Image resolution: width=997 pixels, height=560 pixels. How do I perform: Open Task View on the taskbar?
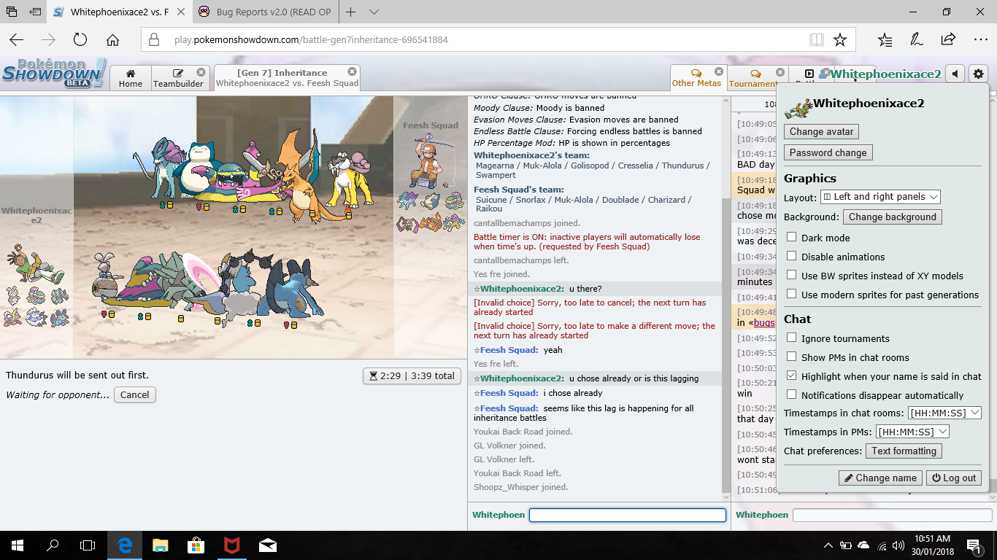[88, 545]
